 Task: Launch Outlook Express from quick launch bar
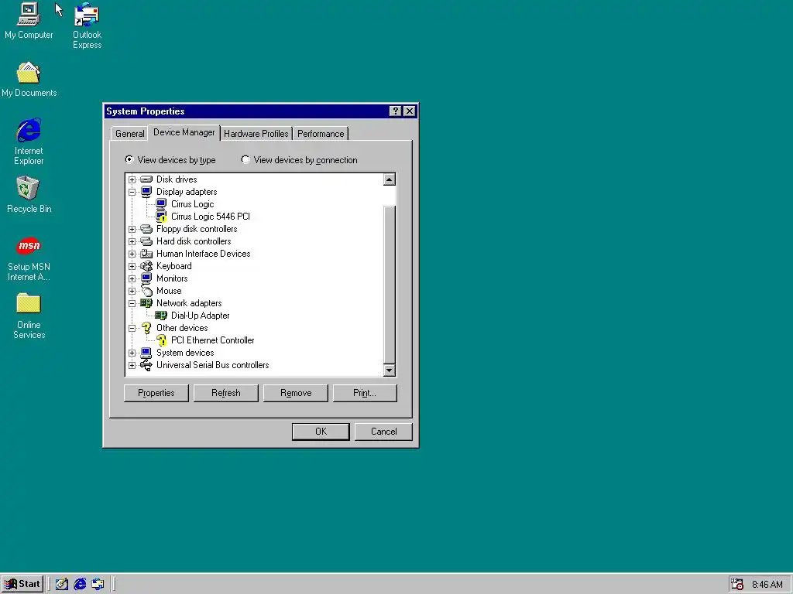pyautogui.click(x=98, y=584)
